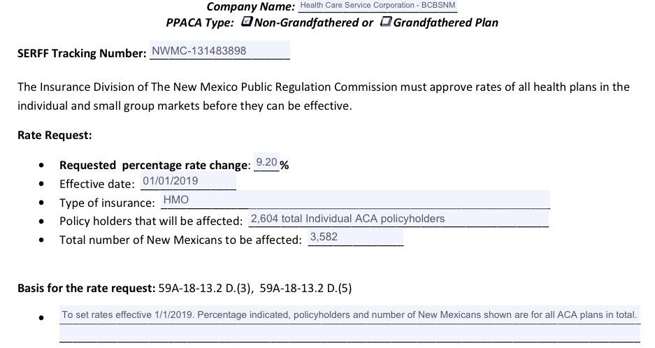Image resolution: width=655 pixels, height=348 pixels.
Task: Click the "Effective date:" label text
Action: pyautogui.click(x=97, y=184)
